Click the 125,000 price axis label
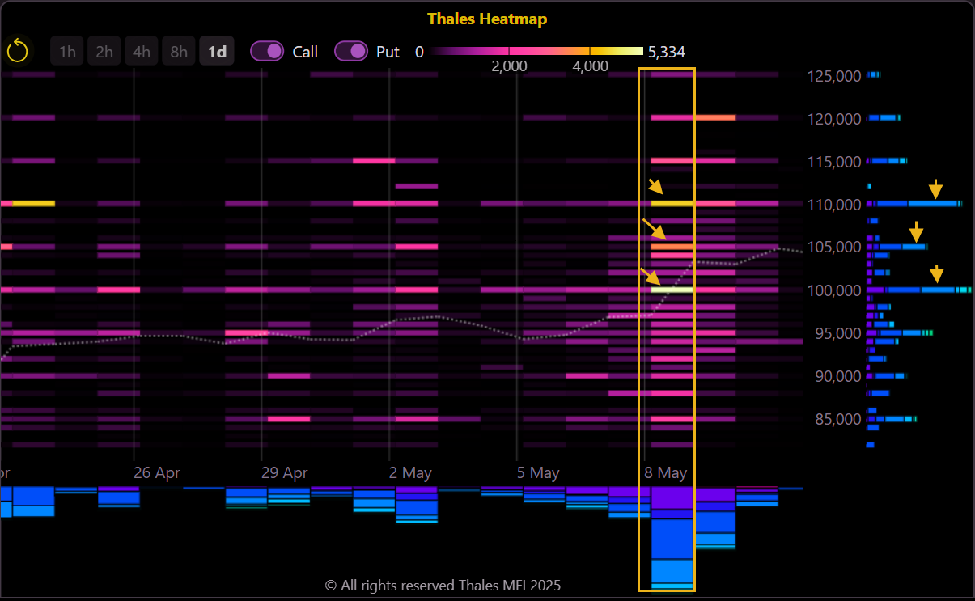 833,77
